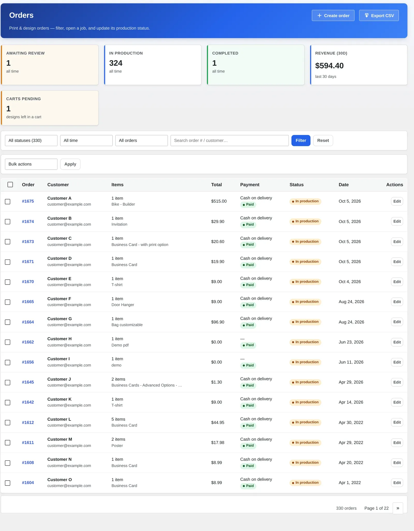Open order #1612 link
Image resolution: width=414 pixels, height=531 pixels.
(28, 422)
